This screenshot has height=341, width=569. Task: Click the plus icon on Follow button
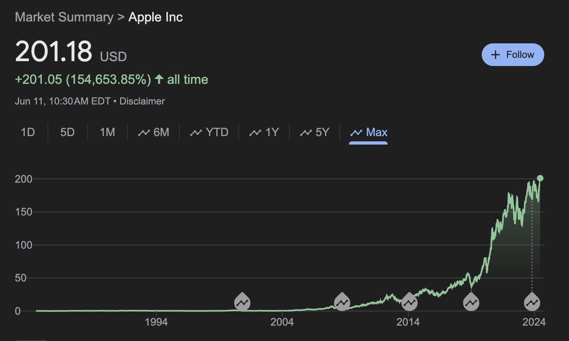point(495,55)
